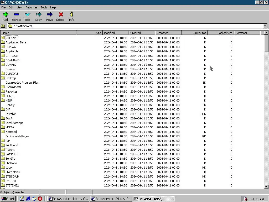Viewport: 269px width, 202px height.
Task: Sort by the Name column header
Action: (38, 33)
